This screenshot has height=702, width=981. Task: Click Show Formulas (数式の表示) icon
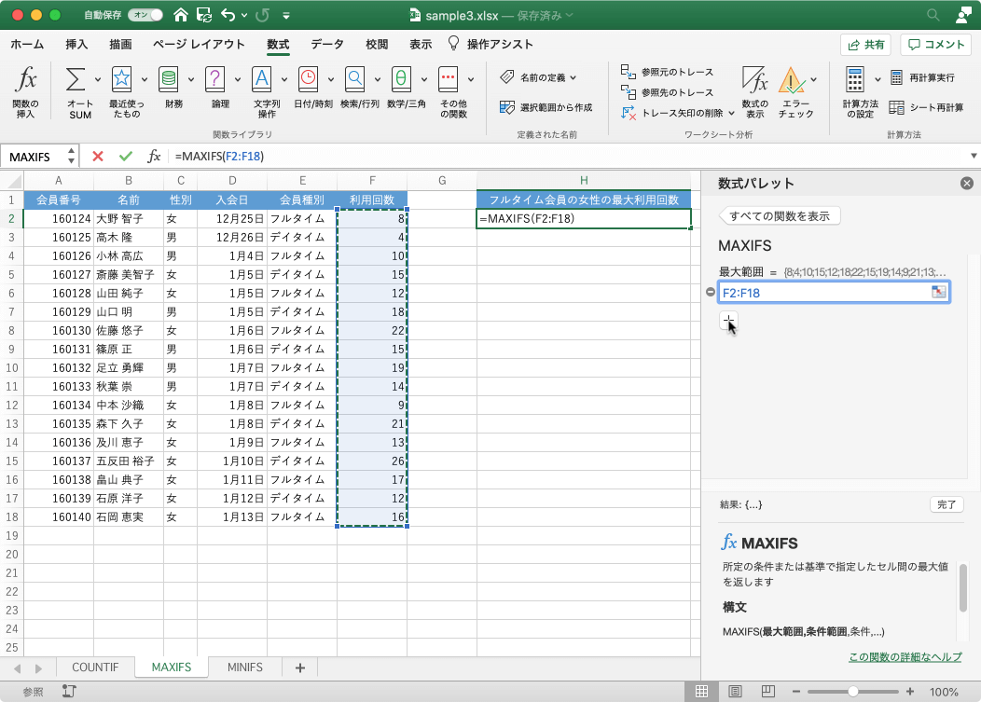click(754, 80)
